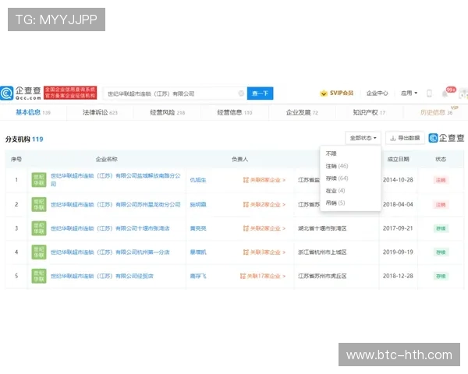This screenshot has height=374, width=468.
Task: Click red 注销 status tag in row 1
Action: point(441,180)
